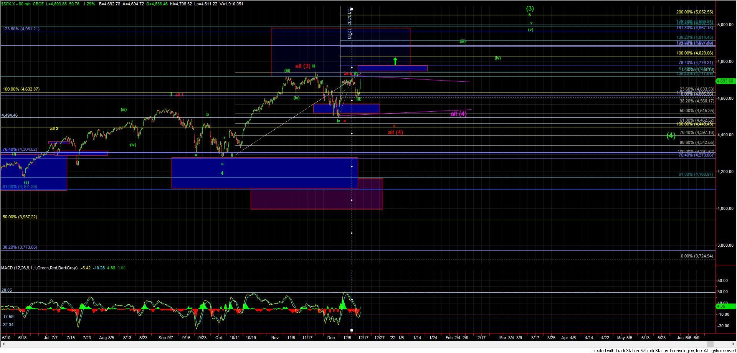Viewport: 737px width, 353px height.
Task: Click the red alt (4) wave label
Action: tap(395, 132)
